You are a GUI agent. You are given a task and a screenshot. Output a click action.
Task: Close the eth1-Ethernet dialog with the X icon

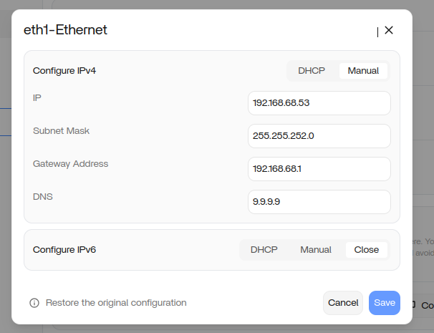[389, 30]
